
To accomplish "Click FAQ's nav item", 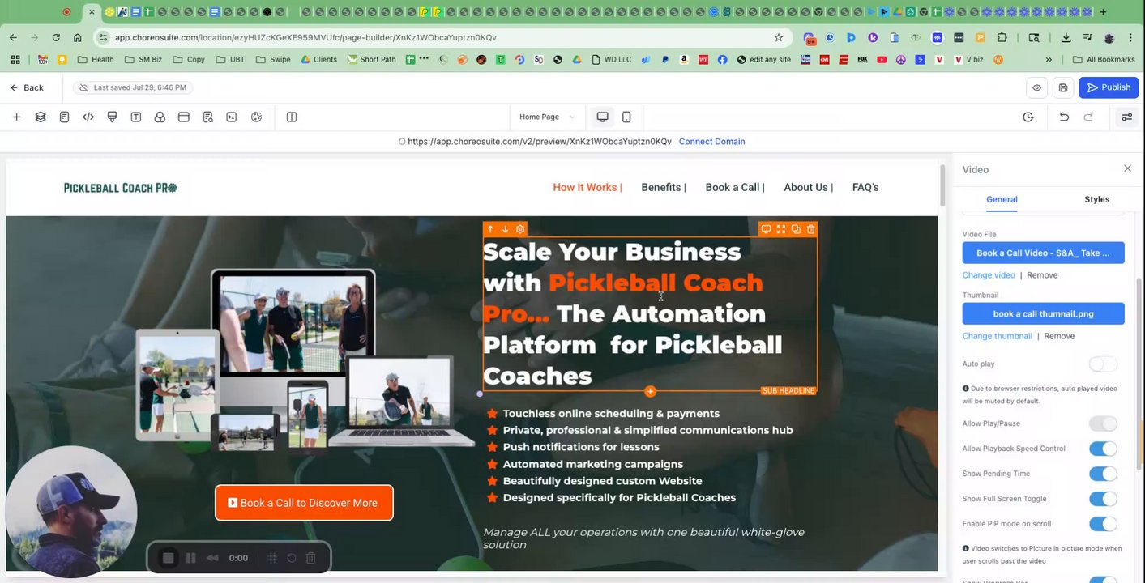I will coord(865,187).
